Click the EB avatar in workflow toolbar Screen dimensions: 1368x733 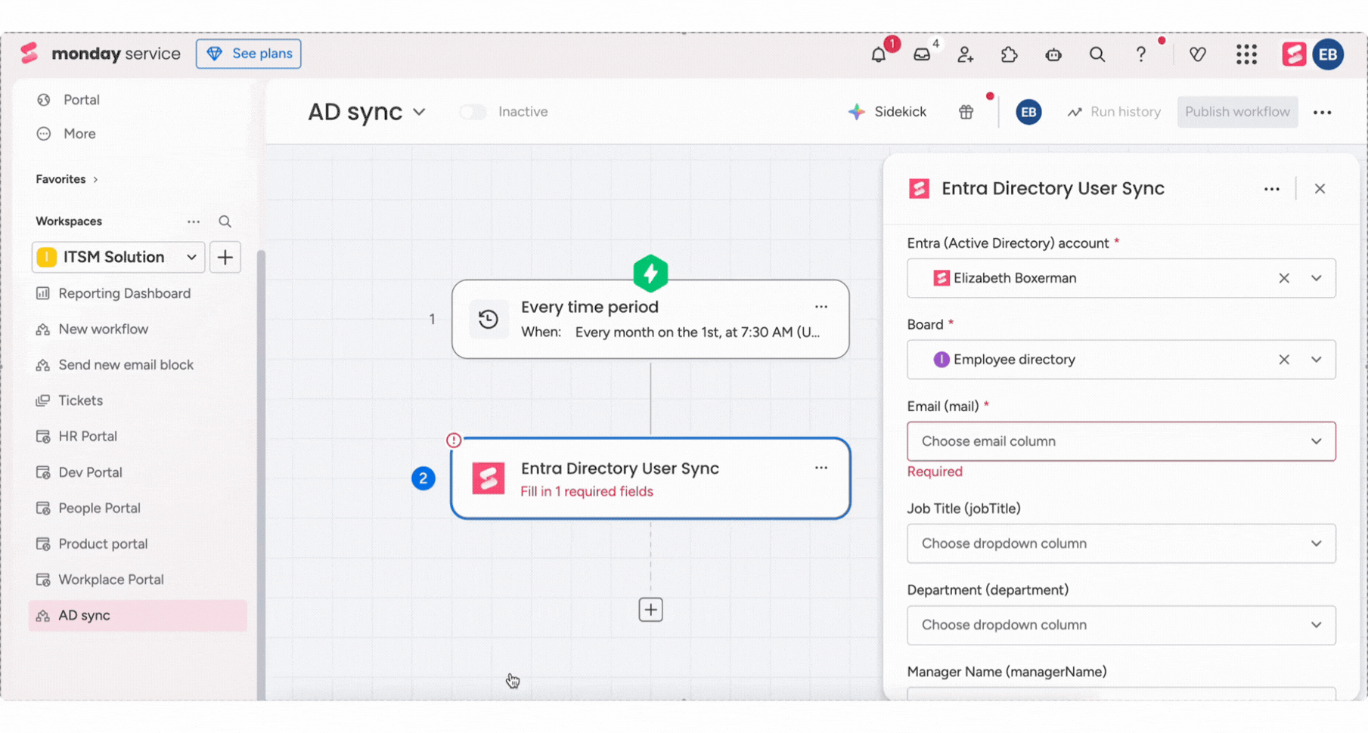click(1028, 112)
